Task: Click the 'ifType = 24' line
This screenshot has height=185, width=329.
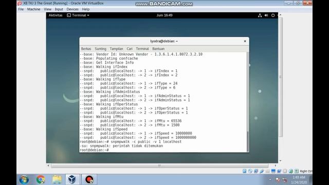Action: [x=129, y=83]
